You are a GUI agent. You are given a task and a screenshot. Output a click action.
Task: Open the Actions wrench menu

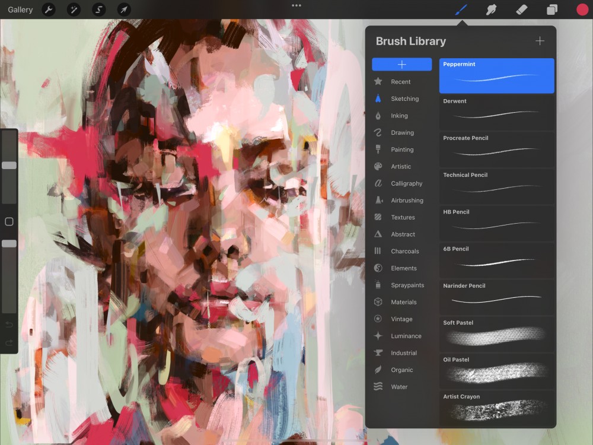pos(49,9)
